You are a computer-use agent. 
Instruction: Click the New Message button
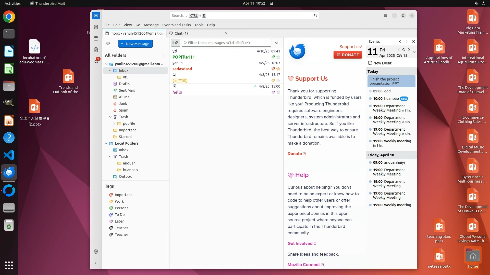tap(135, 44)
